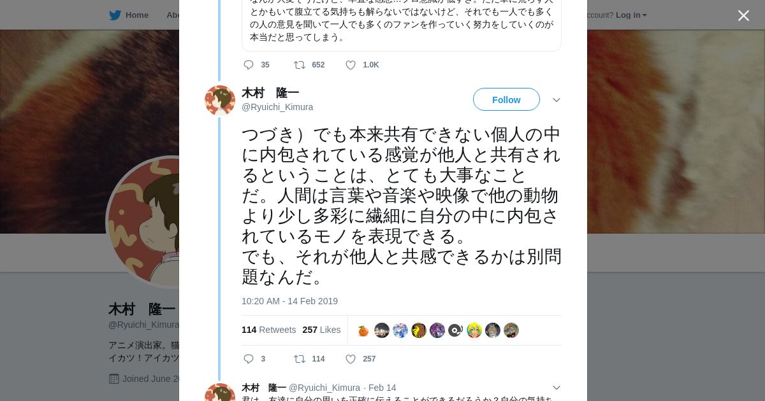Retweet the main tweet with 114 retweets
Viewport: 765px width, 401px height.
299,359
